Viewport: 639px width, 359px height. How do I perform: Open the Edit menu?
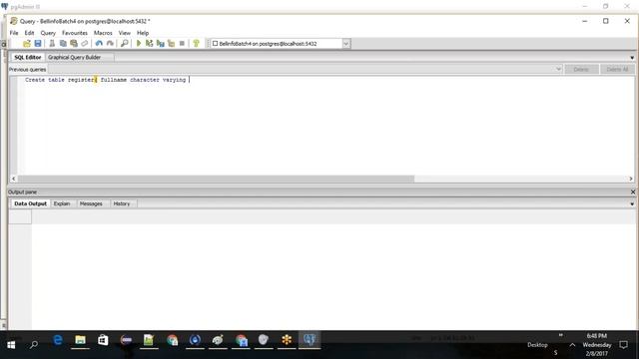29,33
